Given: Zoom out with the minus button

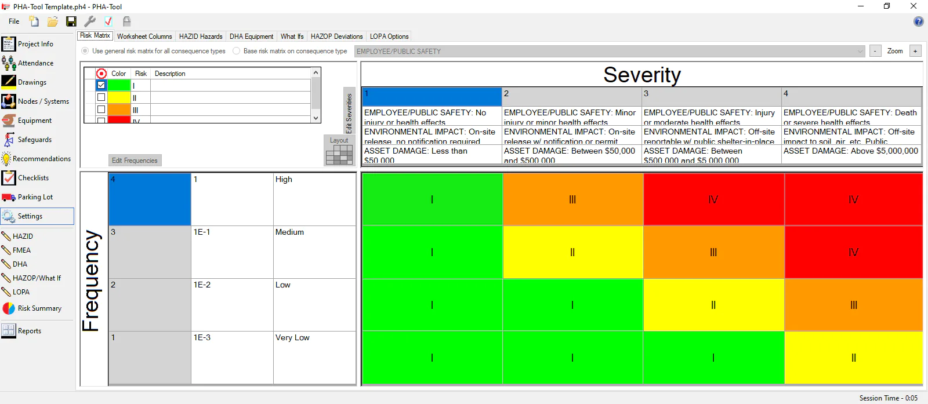Looking at the screenshot, I should (x=875, y=51).
